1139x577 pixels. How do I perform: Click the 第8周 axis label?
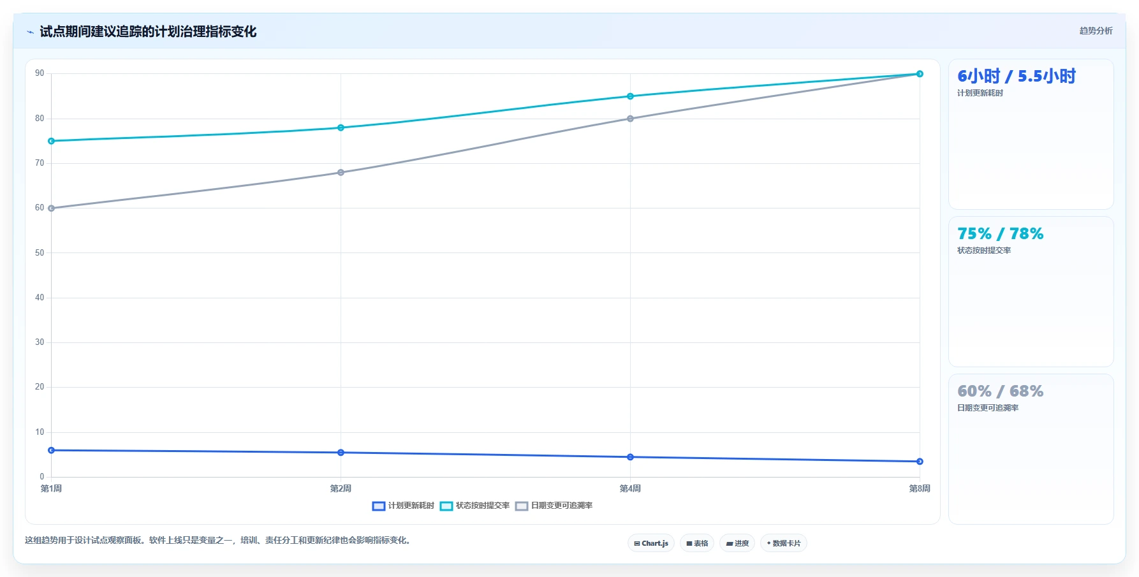[x=920, y=488]
